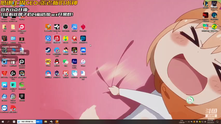Open the folder with person picture
Viewport: 221px width, 124px height.
[x=4, y=27]
